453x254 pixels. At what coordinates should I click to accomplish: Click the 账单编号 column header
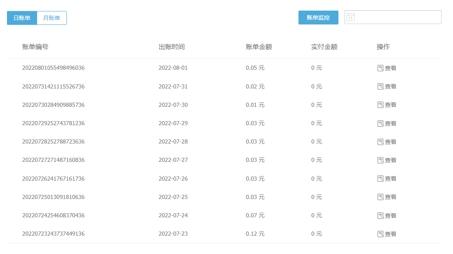tap(34, 46)
